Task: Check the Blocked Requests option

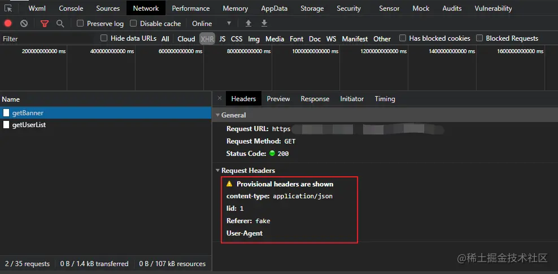Action: tap(479, 38)
